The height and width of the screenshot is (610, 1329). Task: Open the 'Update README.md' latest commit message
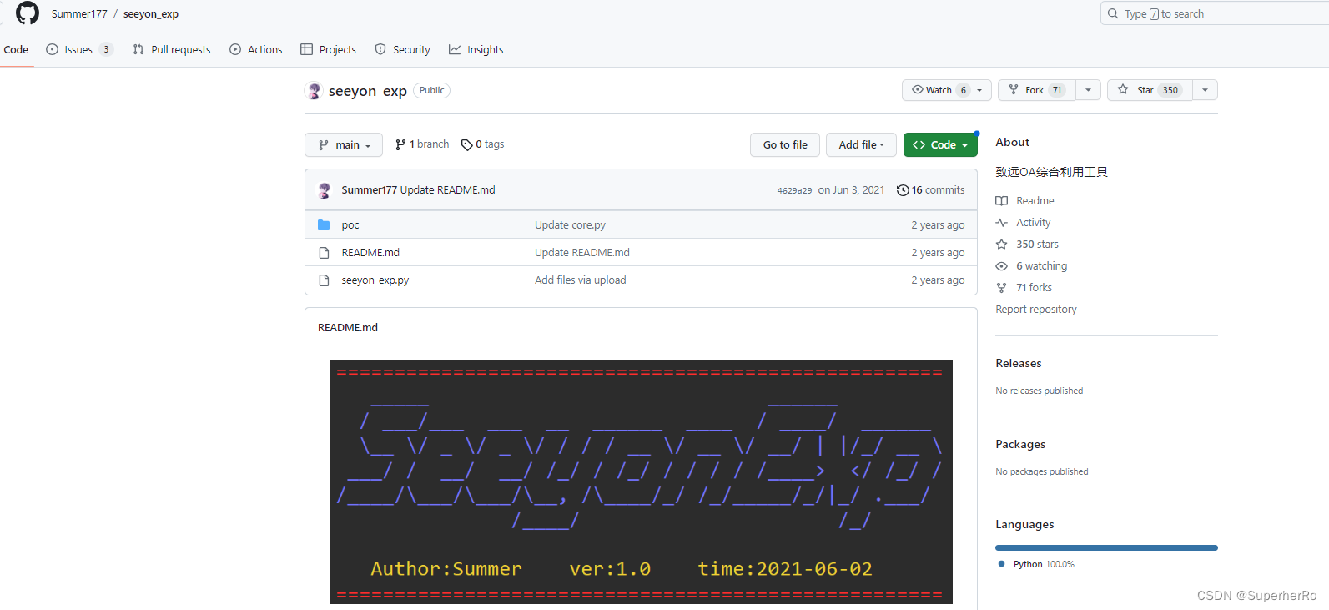pos(448,190)
